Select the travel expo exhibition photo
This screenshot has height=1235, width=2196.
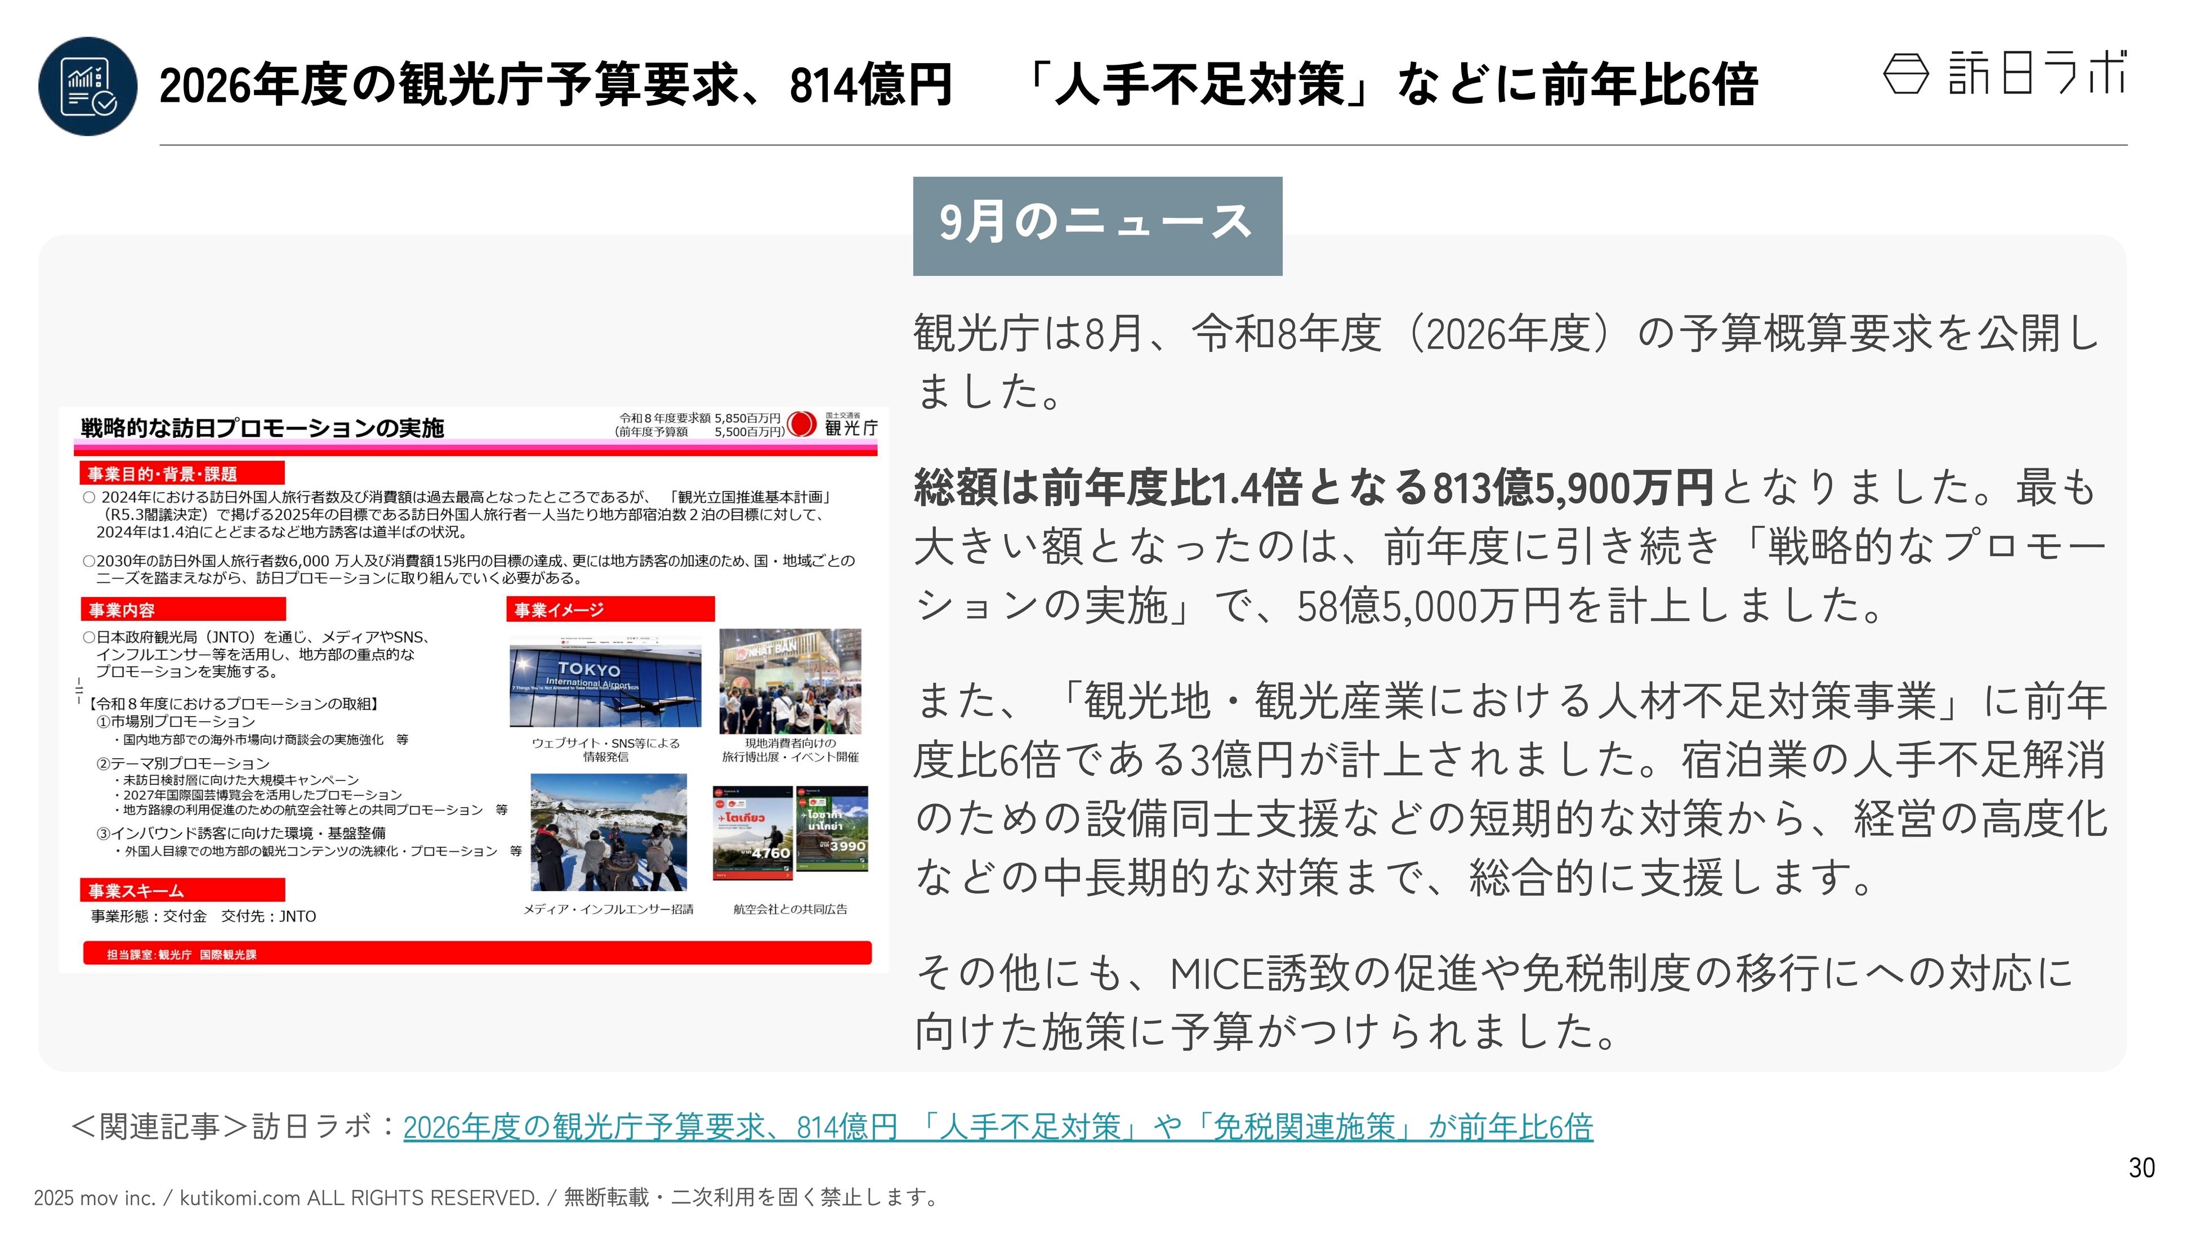(x=790, y=682)
